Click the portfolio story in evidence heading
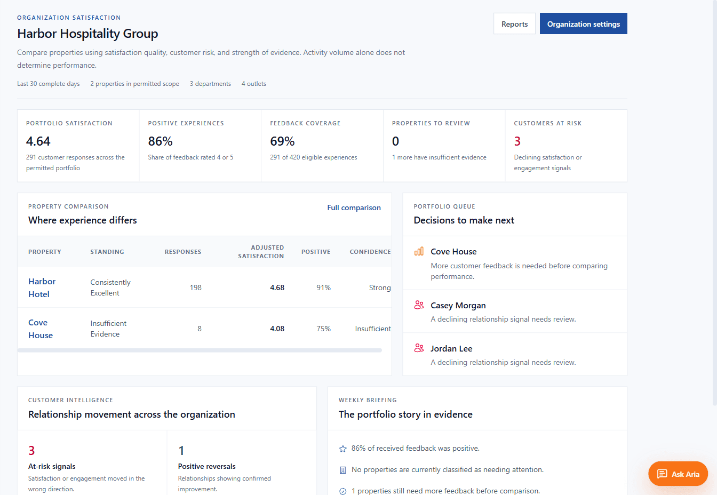Viewport: 717px width, 495px height. click(x=405, y=414)
